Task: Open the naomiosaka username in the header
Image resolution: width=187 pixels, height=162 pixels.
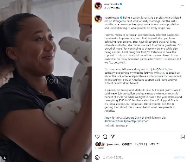Action: point(111,4)
